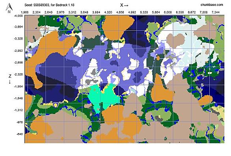Click X coordinate label 3,312
Image resolution: width=231 pixels, height=156 pixels.
point(72,12)
